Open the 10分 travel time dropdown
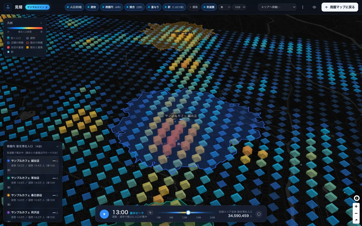The height and width of the screenshot is (226, 362). [x=239, y=7]
